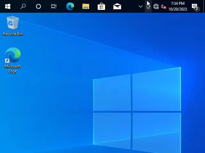The height and width of the screenshot is (153, 205).
Task: Open the network globe status icon
Action: [156, 6]
